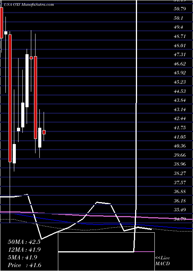Click the tallest red candlestick body
193x271 pixels.
[x=10, y=98]
